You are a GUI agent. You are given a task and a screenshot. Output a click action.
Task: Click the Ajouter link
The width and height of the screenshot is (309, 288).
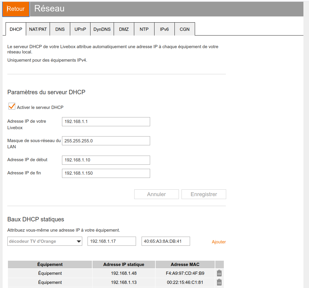pyautogui.click(x=219, y=242)
